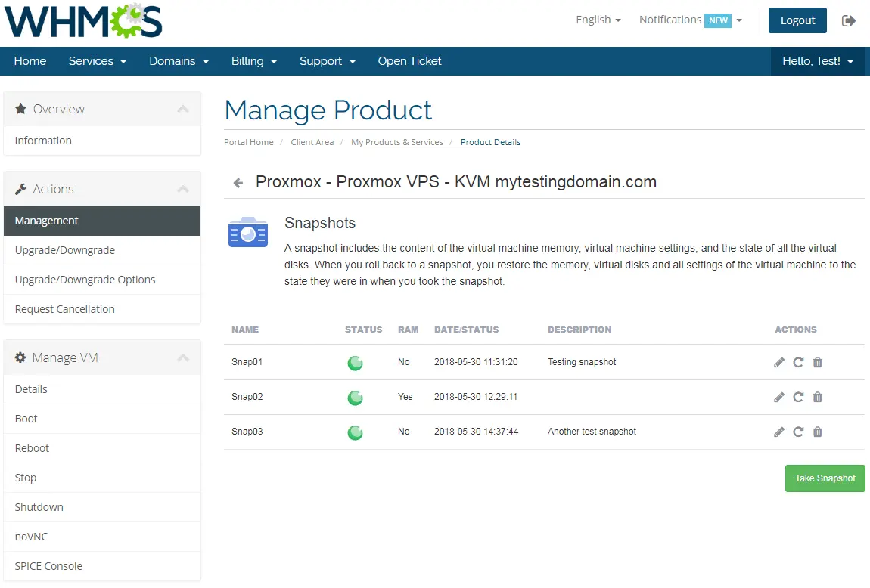Click the Snap03 name cell
The width and height of the screenshot is (870, 588).
click(x=247, y=432)
